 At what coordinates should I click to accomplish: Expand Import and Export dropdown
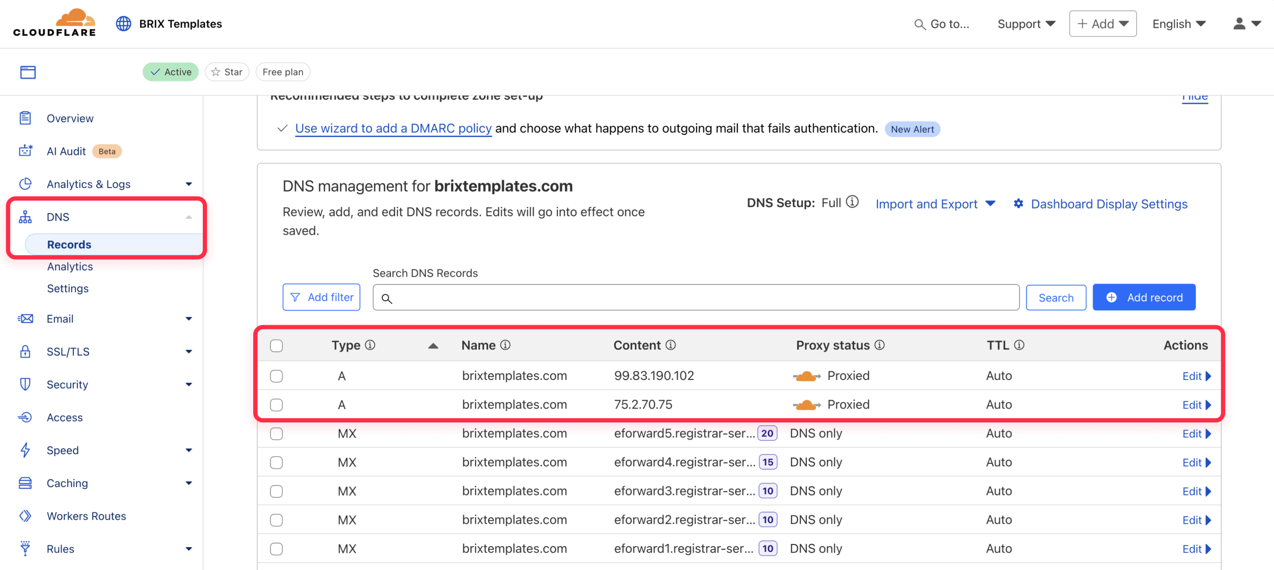[935, 204]
